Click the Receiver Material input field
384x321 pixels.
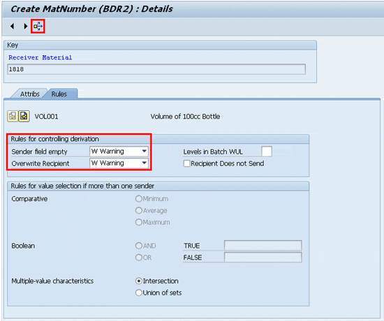coord(156,69)
